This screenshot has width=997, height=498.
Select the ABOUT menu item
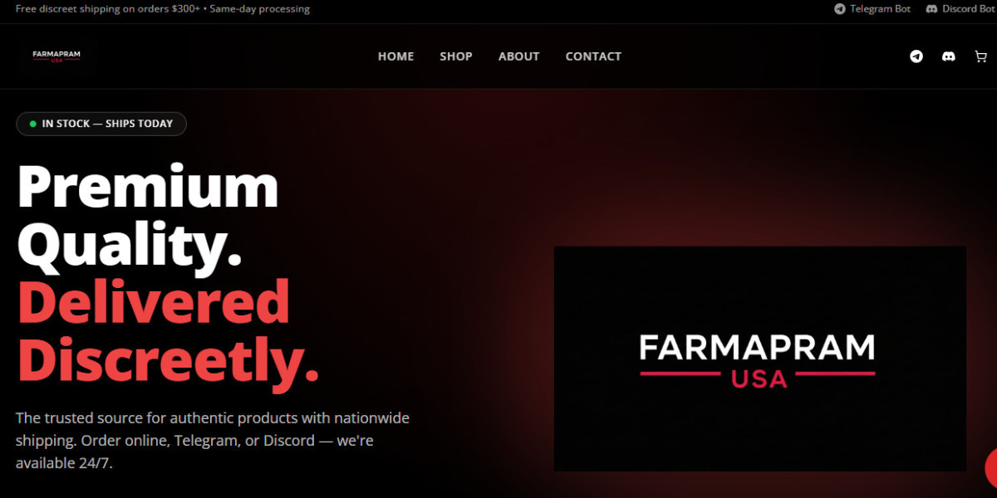pyautogui.click(x=519, y=56)
